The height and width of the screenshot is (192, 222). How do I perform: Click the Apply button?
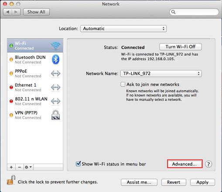point(202,182)
